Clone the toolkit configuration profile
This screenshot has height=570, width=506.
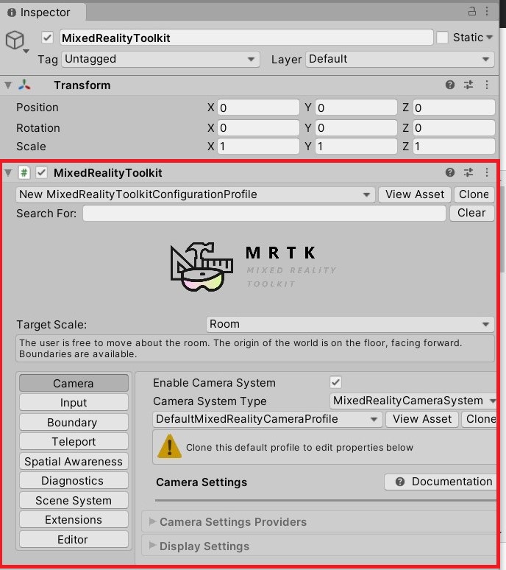click(x=474, y=194)
